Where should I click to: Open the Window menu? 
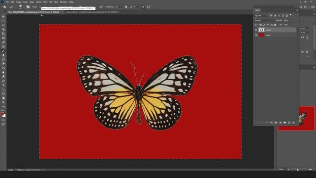click(x=63, y=2)
